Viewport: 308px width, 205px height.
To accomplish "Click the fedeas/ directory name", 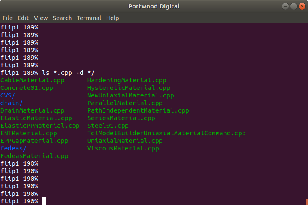I will (13, 148).
